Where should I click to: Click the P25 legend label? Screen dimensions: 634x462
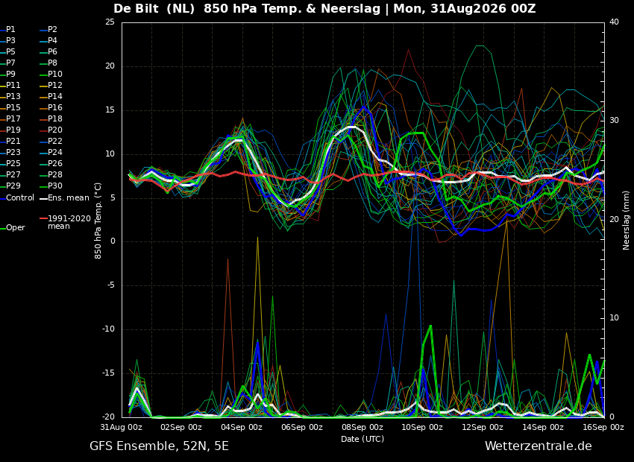(13, 163)
